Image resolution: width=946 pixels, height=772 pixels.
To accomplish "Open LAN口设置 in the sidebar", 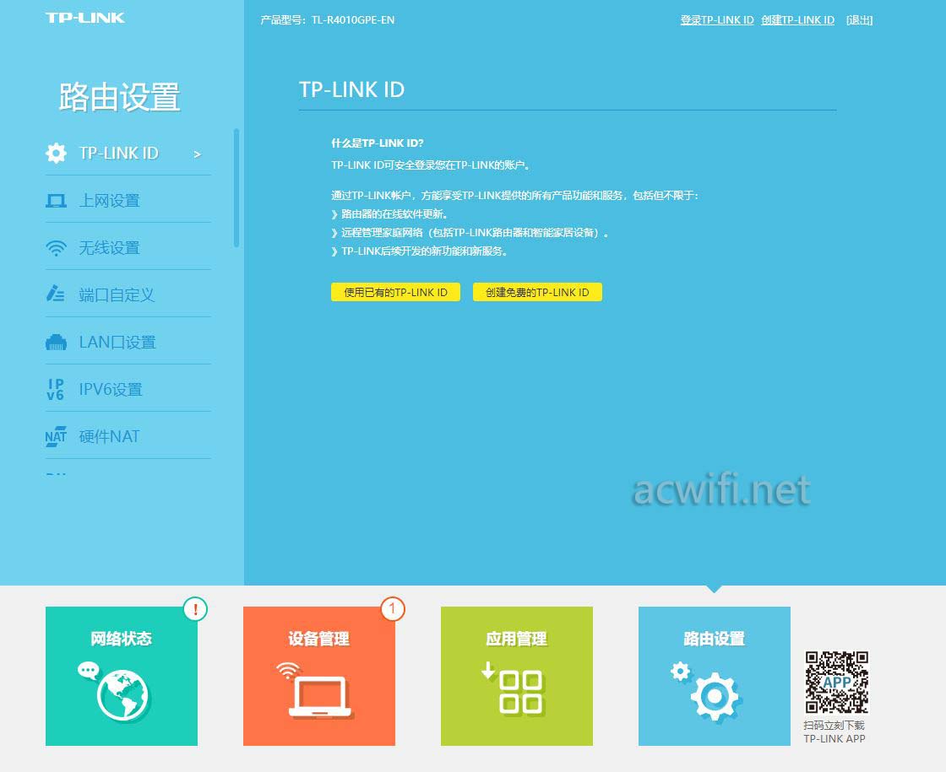I will click(x=128, y=343).
